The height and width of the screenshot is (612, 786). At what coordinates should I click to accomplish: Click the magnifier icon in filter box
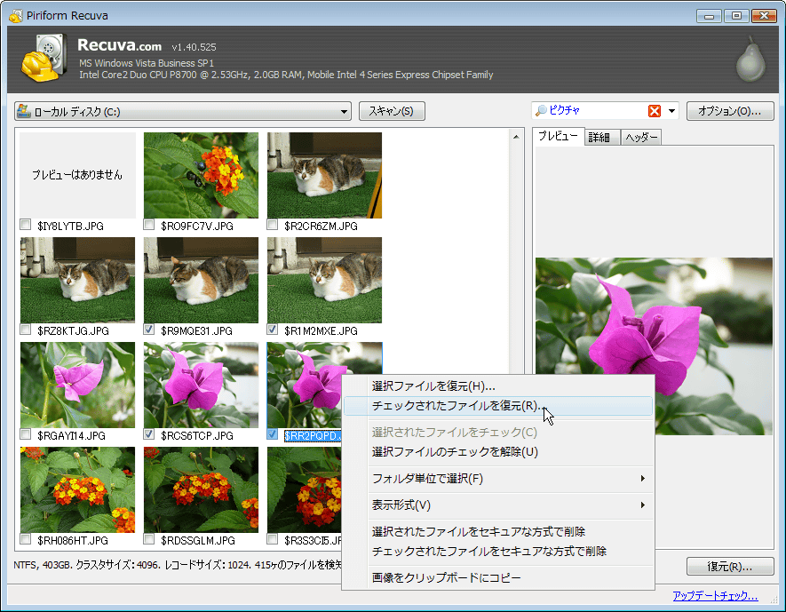541,110
